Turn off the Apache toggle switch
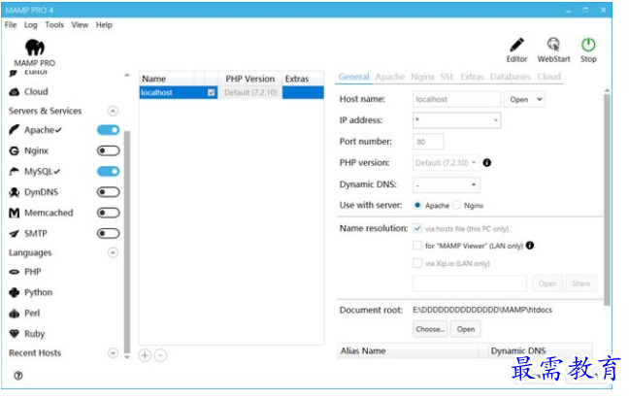The height and width of the screenshot is (399, 629). pos(109,130)
